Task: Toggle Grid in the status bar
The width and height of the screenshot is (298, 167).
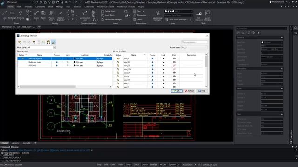Action: [106, 165]
